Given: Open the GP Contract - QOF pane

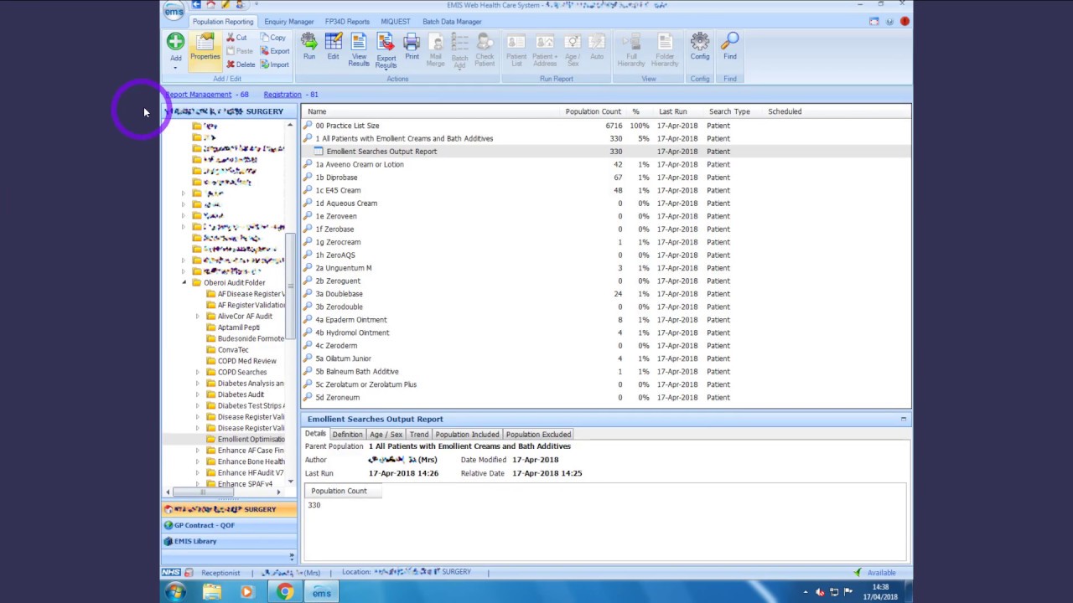Looking at the screenshot, I should (229, 525).
